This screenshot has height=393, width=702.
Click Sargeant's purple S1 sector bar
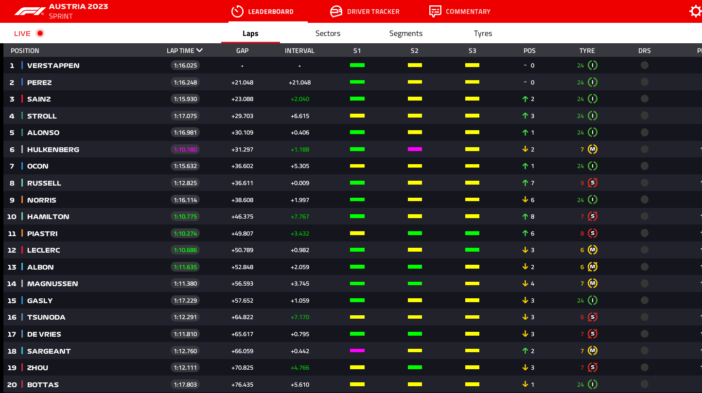(x=357, y=351)
